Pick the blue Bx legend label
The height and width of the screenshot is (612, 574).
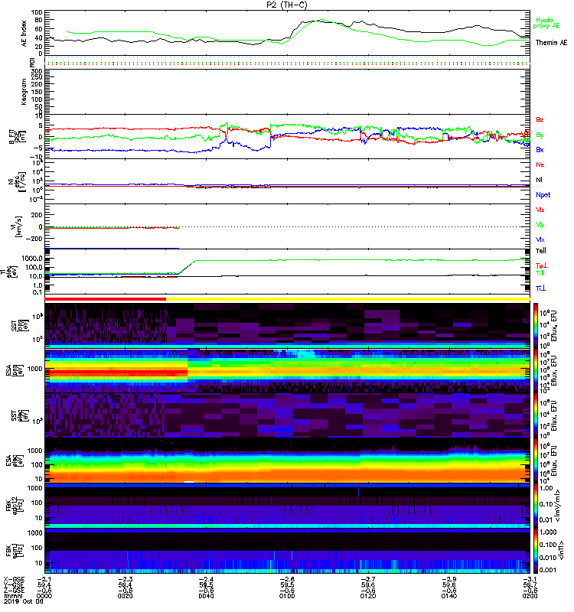click(540, 149)
